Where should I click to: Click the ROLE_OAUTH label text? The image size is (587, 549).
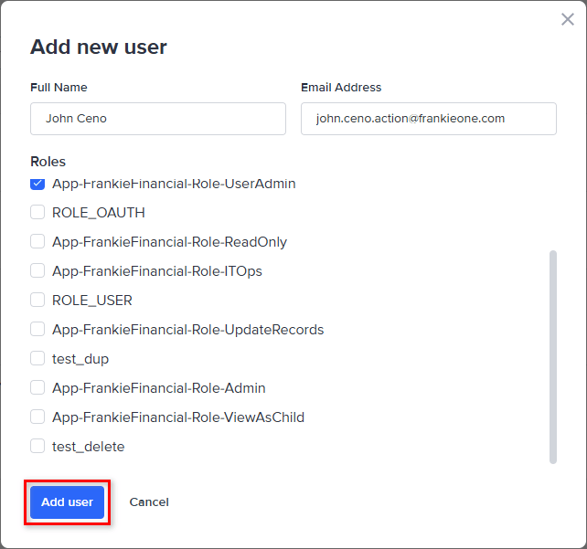[x=99, y=213]
